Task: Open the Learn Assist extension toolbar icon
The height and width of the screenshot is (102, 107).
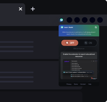Action: pos(61,20)
